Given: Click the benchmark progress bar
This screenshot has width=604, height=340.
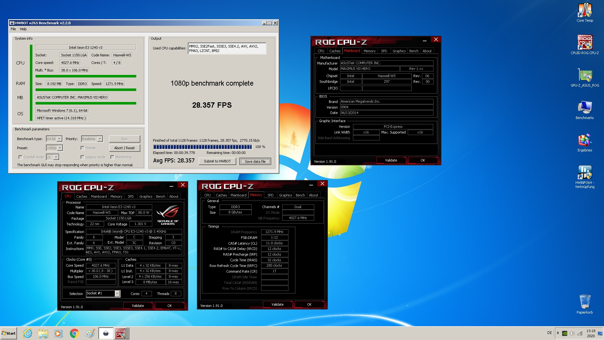Looking at the screenshot, I should [203, 147].
